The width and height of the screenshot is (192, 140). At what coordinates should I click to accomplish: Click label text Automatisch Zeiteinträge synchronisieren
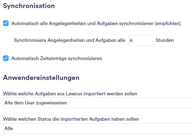point(57,58)
